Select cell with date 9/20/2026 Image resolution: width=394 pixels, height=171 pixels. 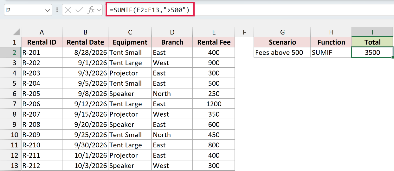coord(85,125)
